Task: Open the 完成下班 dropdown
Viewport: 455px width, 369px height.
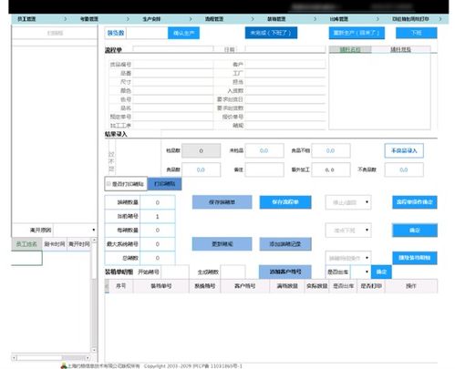Action: coord(348,231)
